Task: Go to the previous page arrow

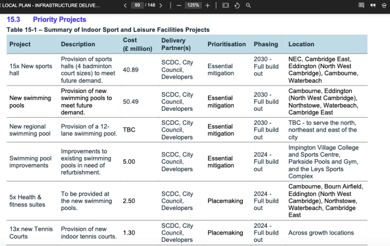Action: click(x=125, y=5)
